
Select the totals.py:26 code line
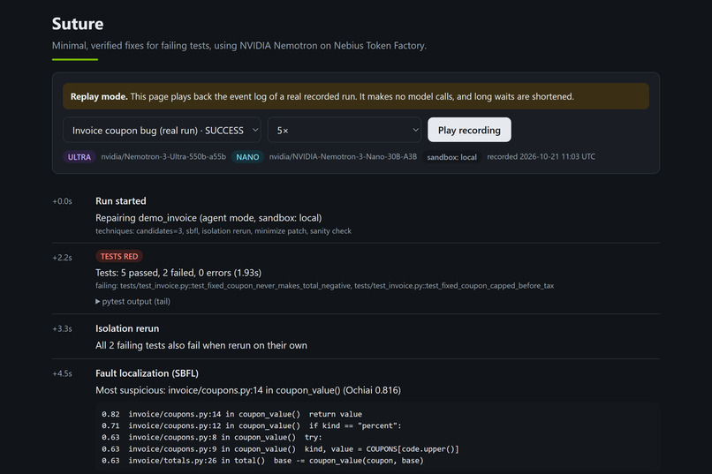[262, 461]
